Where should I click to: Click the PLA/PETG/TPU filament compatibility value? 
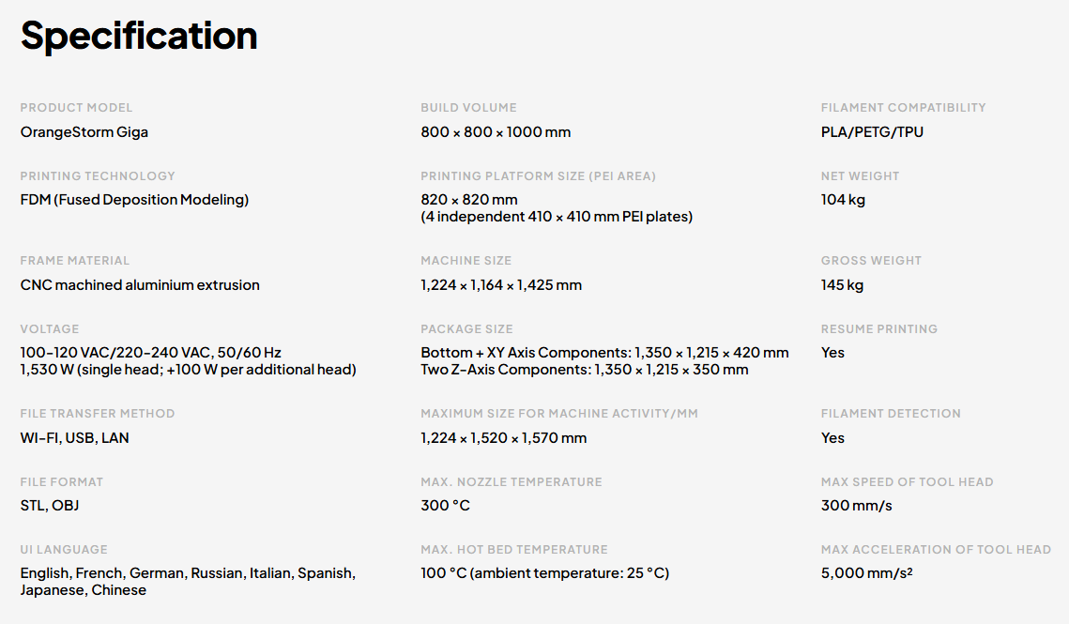click(x=872, y=132)
